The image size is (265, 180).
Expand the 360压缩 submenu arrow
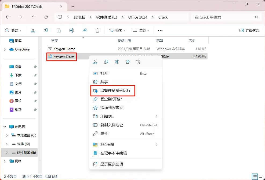tap(157, 145)
